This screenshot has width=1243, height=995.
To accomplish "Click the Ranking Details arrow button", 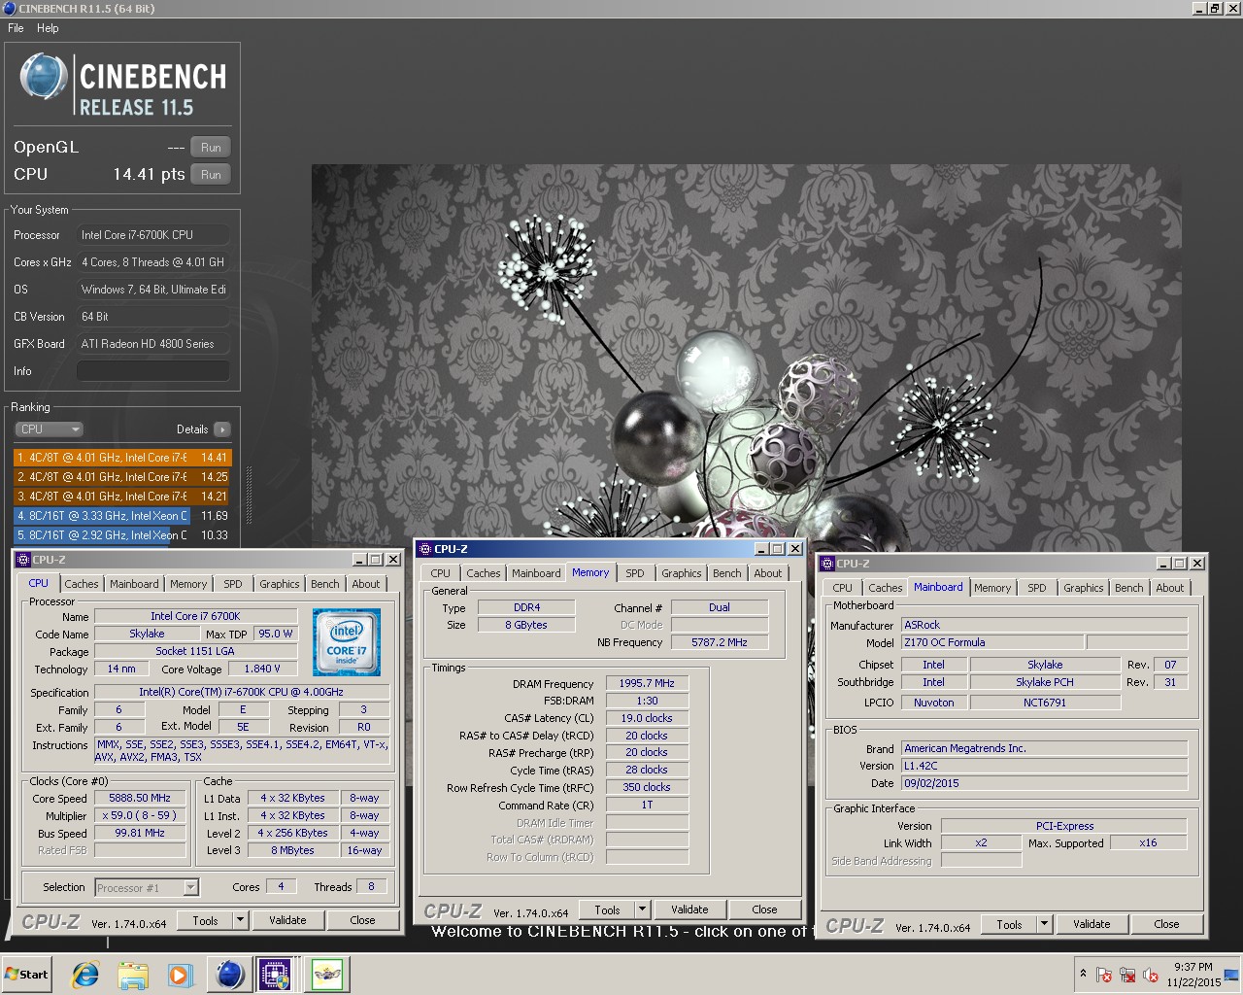I will tap(221, 429).
